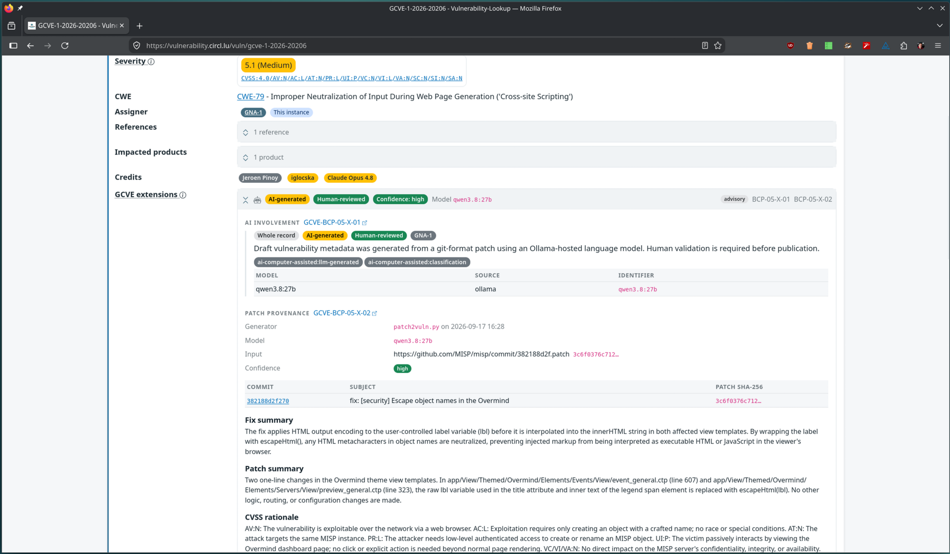This screenshot has width=950, height=554.
Task: Click the striped orange extension icon
Action: [x=847, y=46]
